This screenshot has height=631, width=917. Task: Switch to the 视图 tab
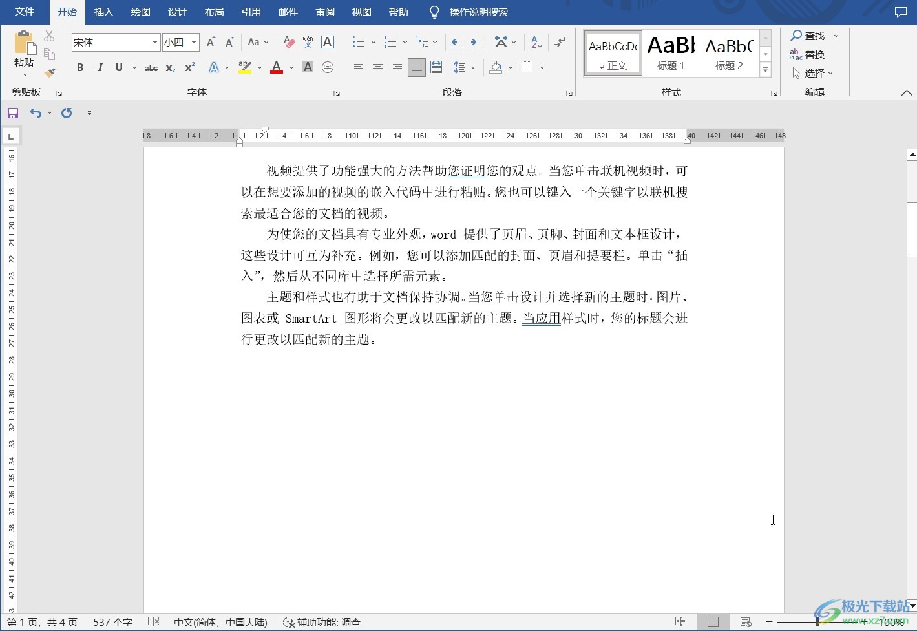point(362,12)
